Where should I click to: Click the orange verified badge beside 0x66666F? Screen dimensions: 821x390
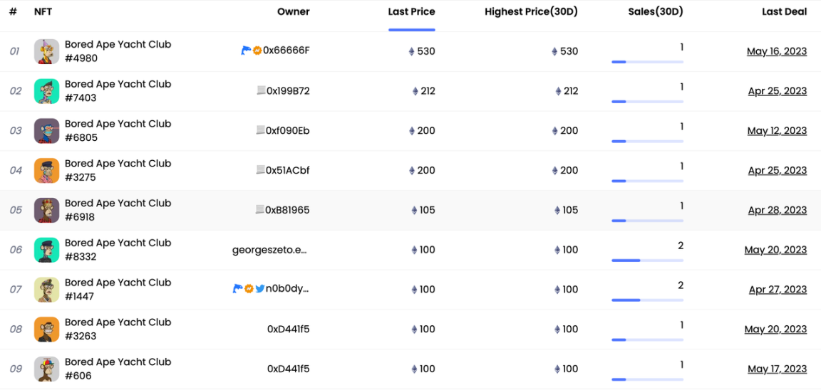[x=257, y=51]
